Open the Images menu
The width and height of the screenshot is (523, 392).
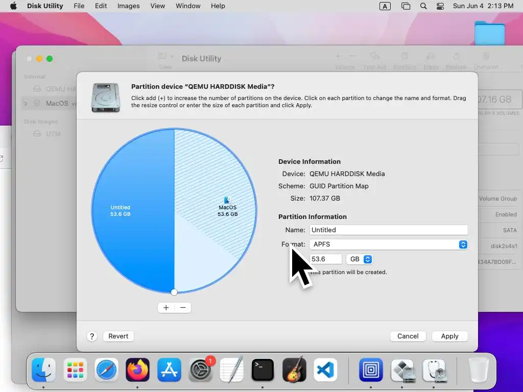tap(128, 6)
